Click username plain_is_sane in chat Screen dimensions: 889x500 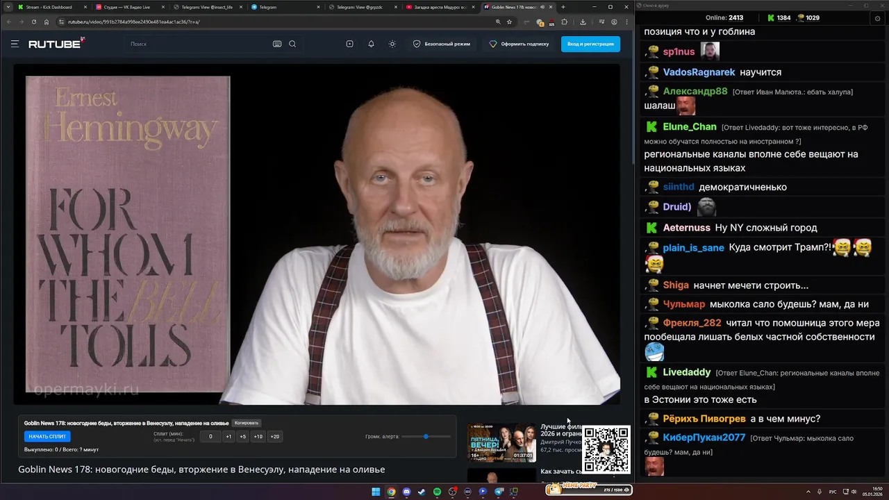point(693,248)
